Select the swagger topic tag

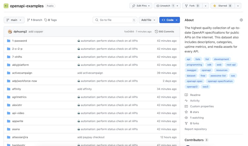[x=191, y=70]
